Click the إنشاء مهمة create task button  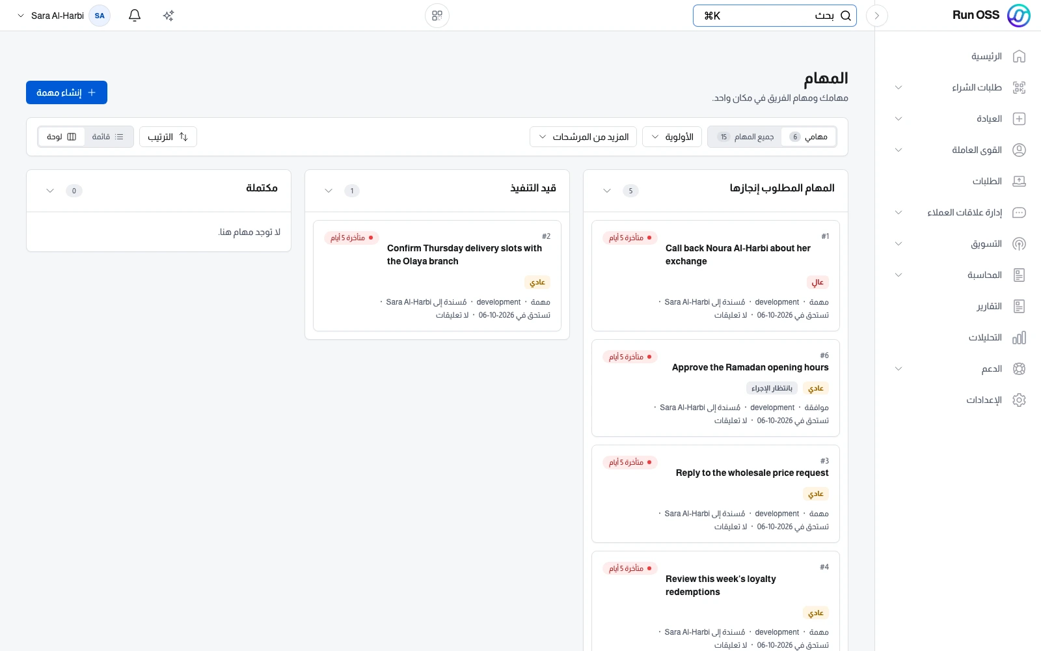pos(66,92)
